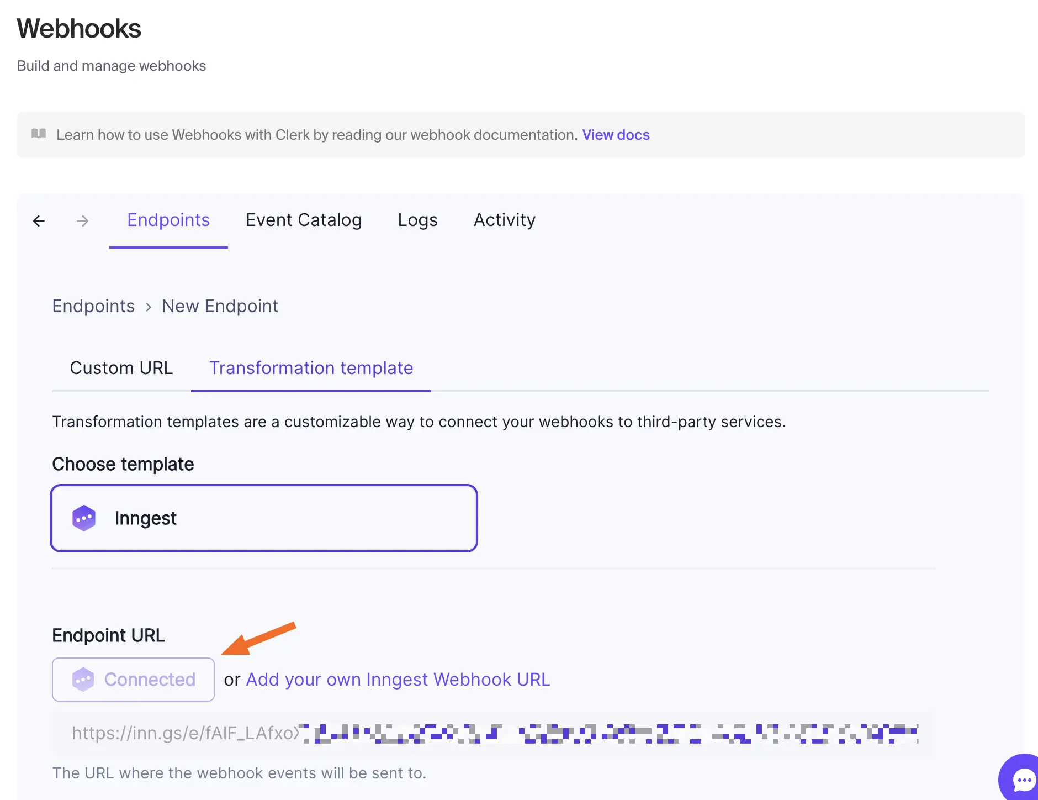This screenshot has width=1038, height=800.
Task: Click the Connected status button
Action: point(133,679)
